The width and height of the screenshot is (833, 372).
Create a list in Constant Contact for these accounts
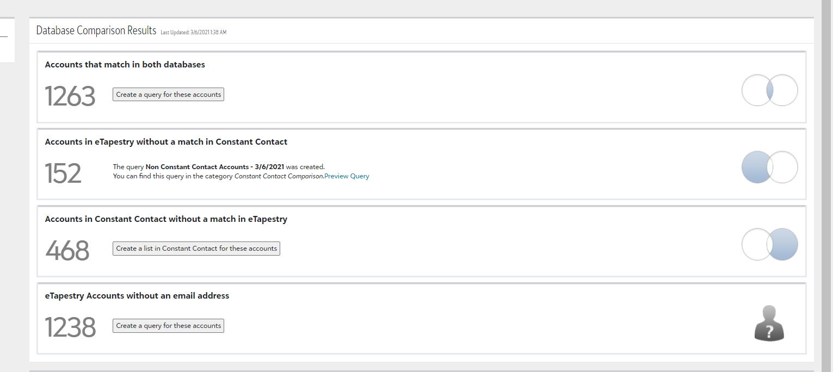pyautogui.click(x=196, y=249)
